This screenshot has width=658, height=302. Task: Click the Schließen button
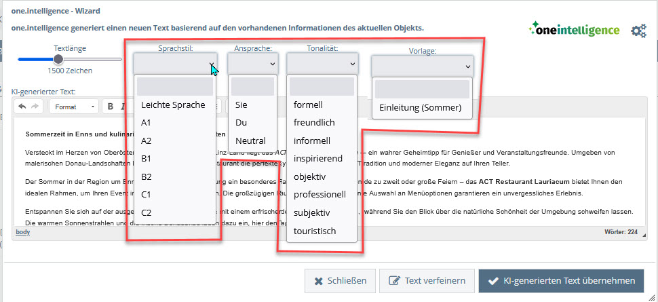[341, 280]
